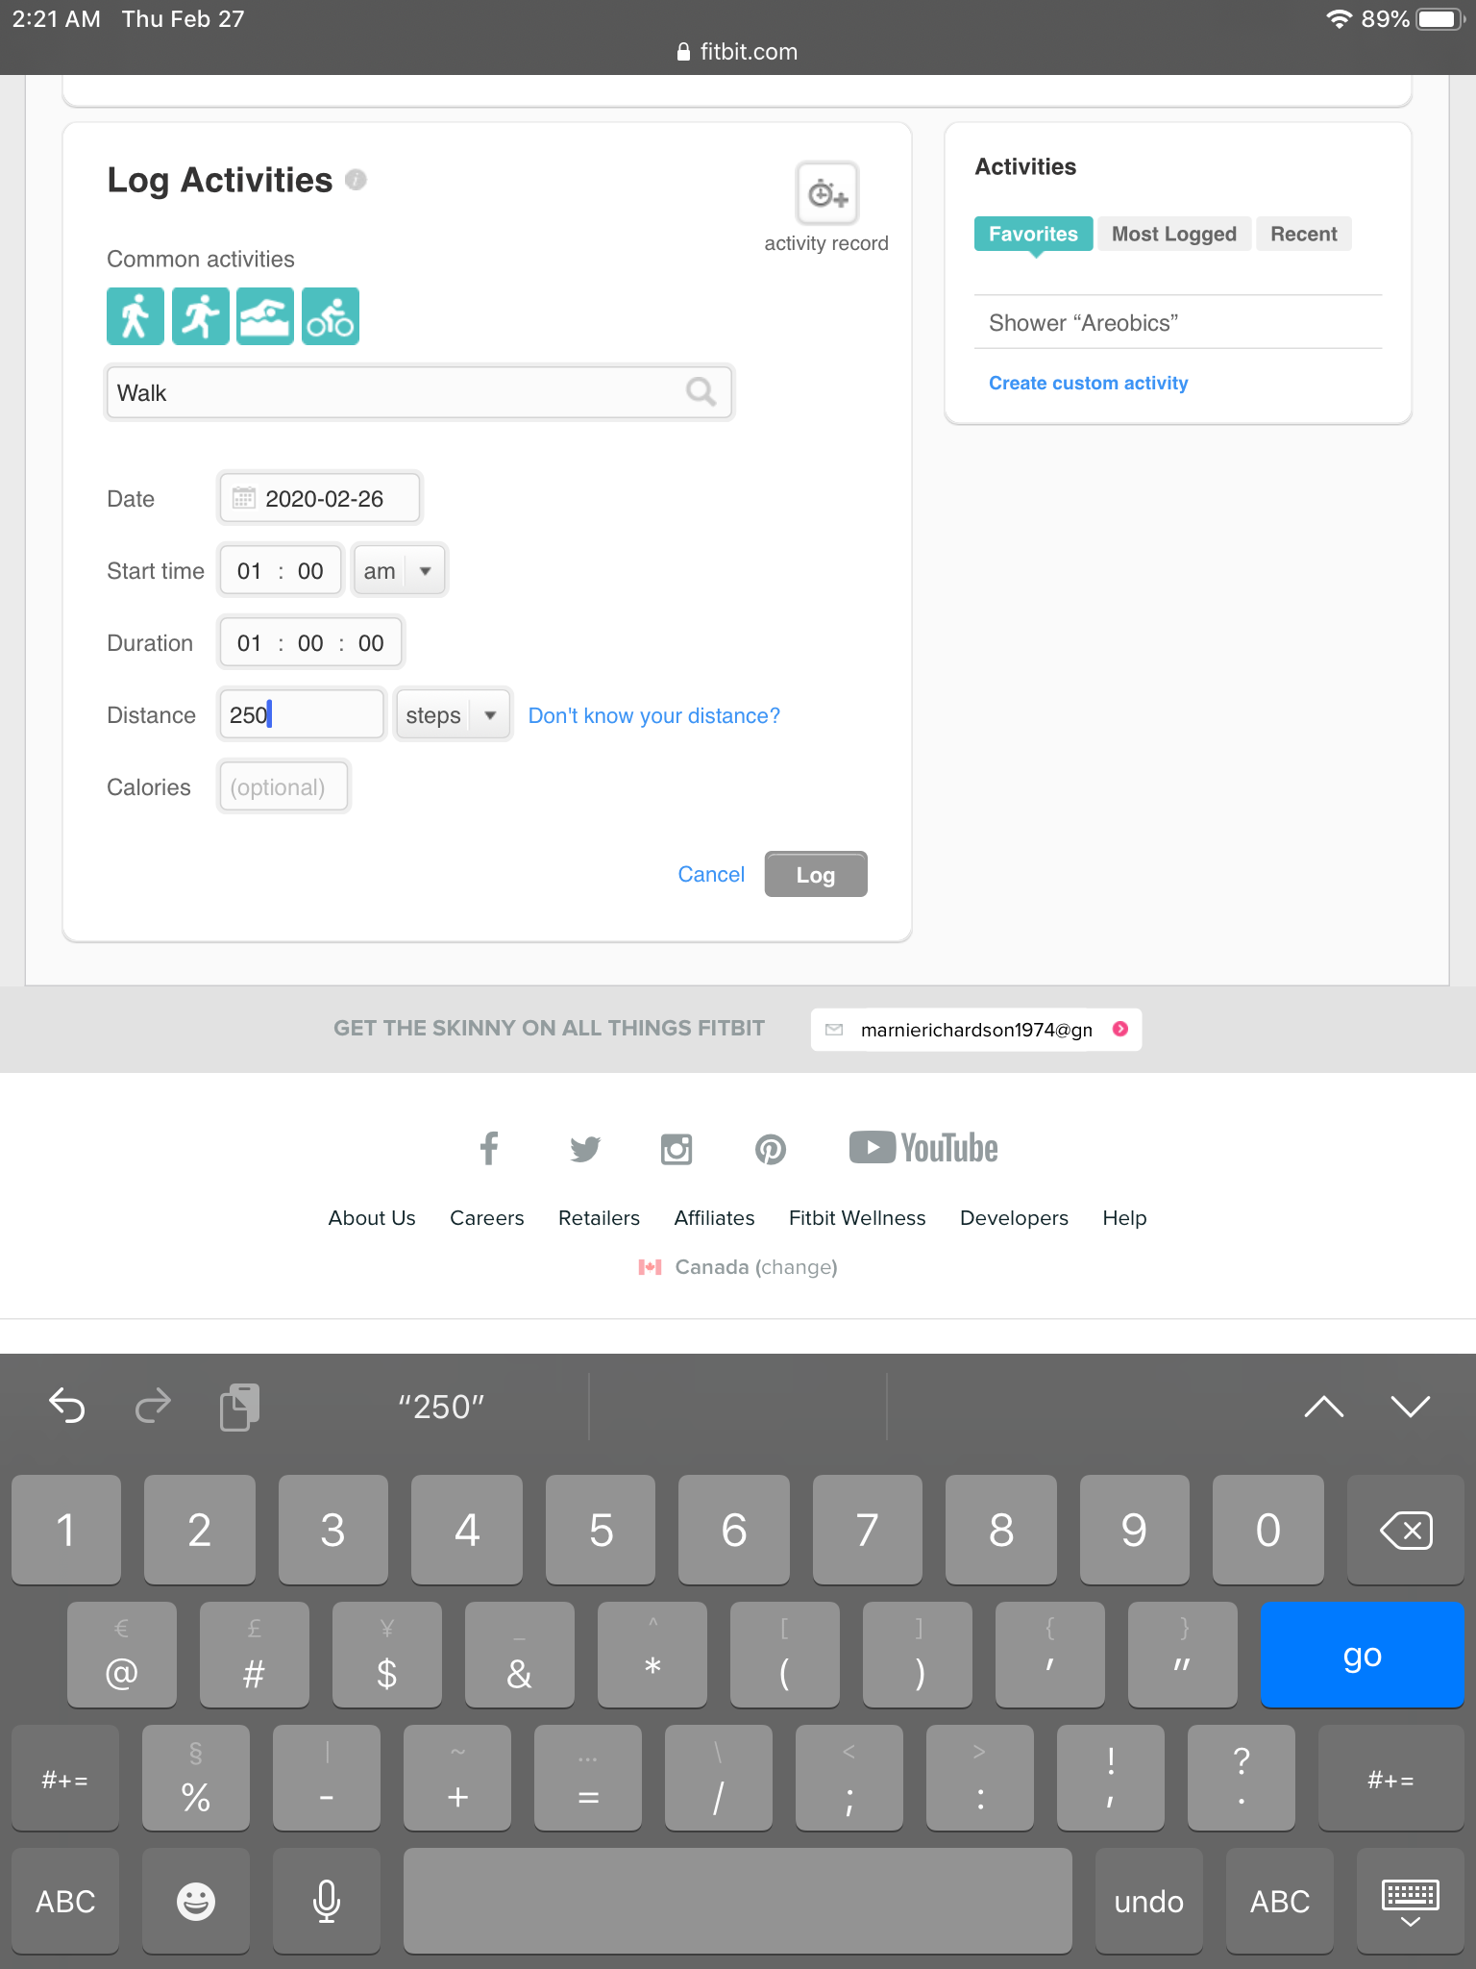The width and height of the screenshot is (1476, 1969).
Task: Click the Log Activities info icon
Action: [356, 180]
